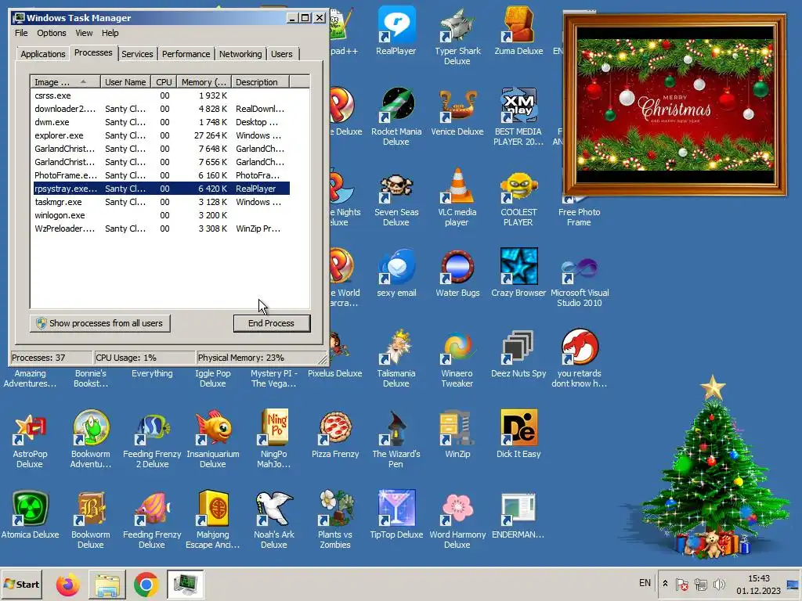
Task: Switch to the Services tab
Action: tap(137, 54)
